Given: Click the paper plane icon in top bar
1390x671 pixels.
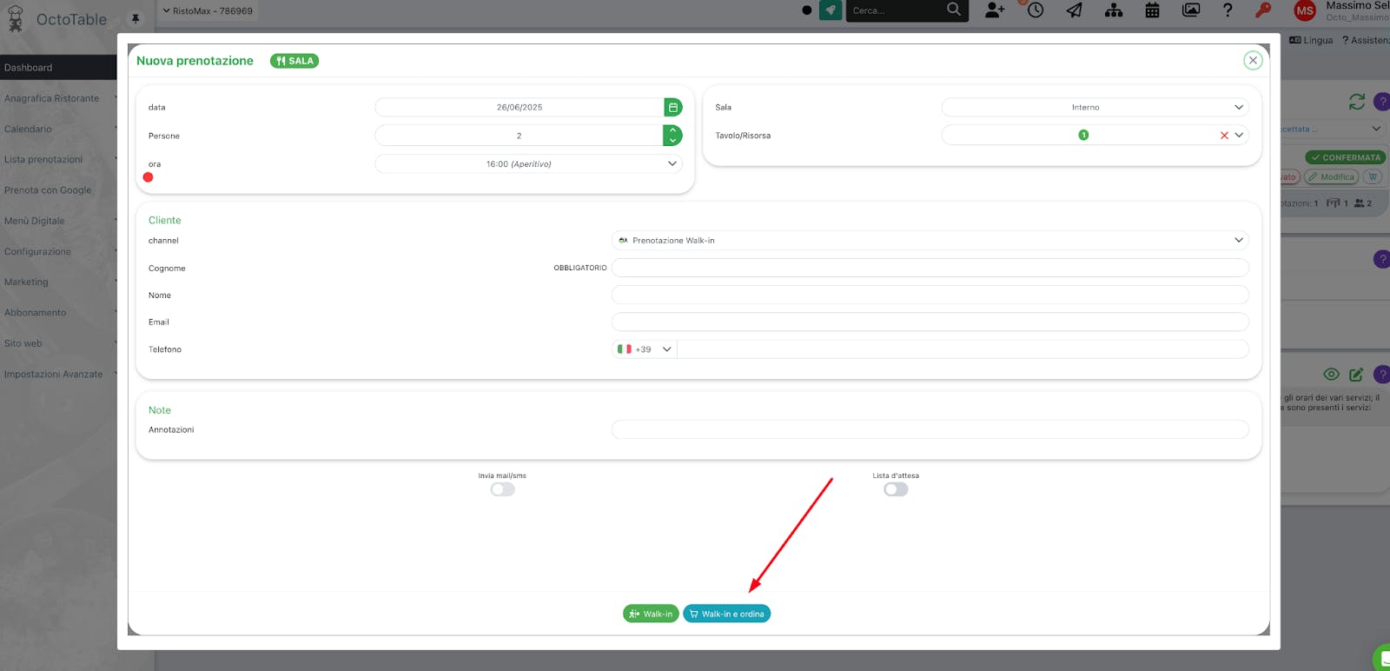Looking at the screenshot, I should point(1075,10).
